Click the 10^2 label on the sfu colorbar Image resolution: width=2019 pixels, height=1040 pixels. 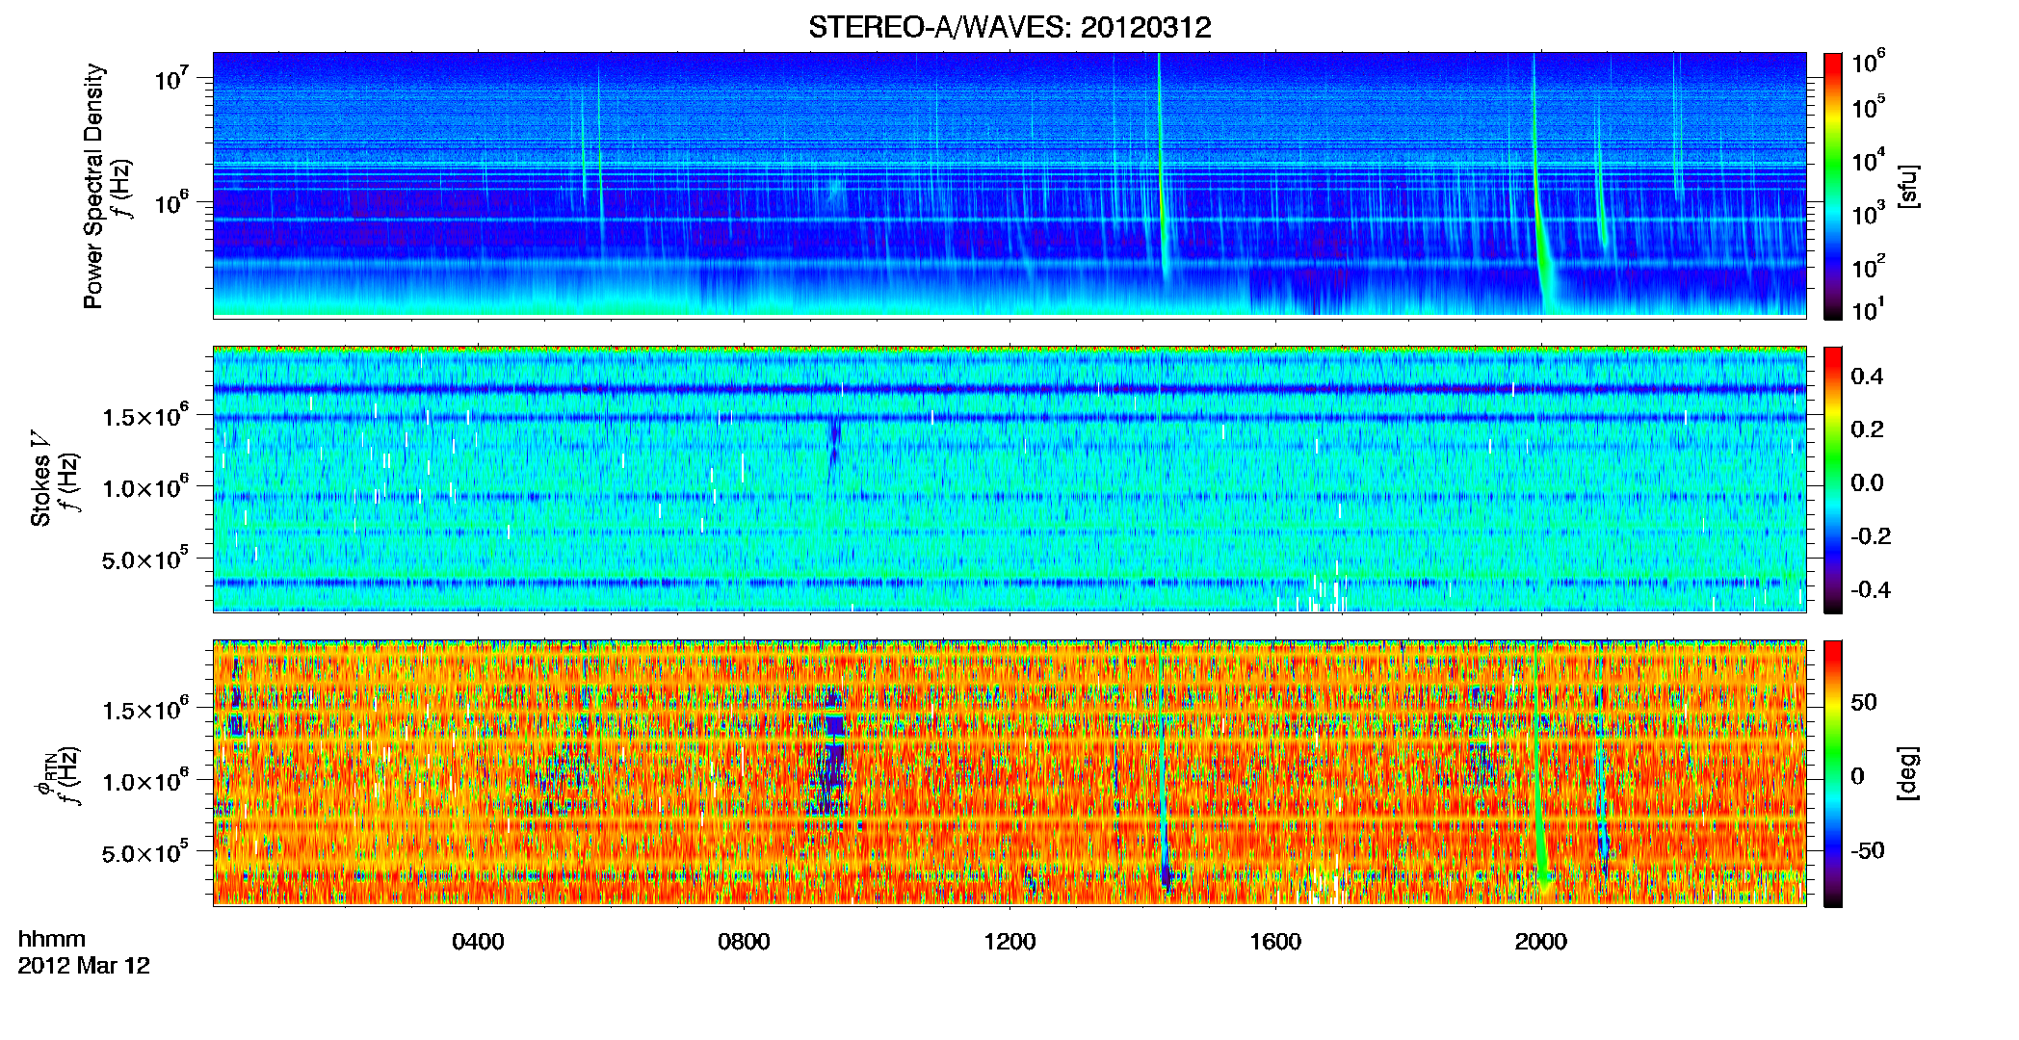click(1869, 267)
